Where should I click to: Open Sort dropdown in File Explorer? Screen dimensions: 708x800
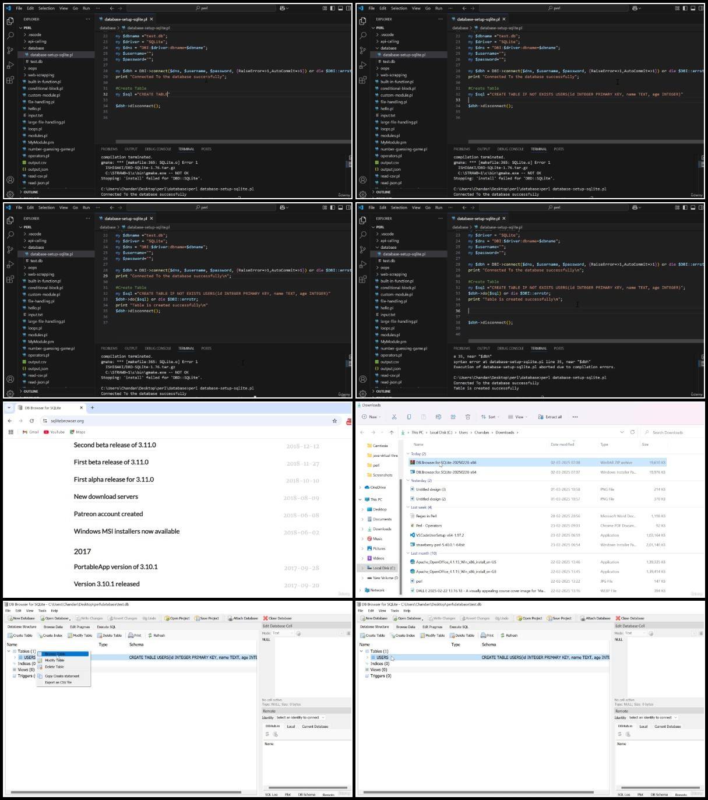tap(489, 417)
